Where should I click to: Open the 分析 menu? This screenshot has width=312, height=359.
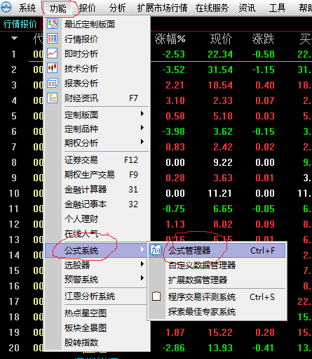point(117,8)
